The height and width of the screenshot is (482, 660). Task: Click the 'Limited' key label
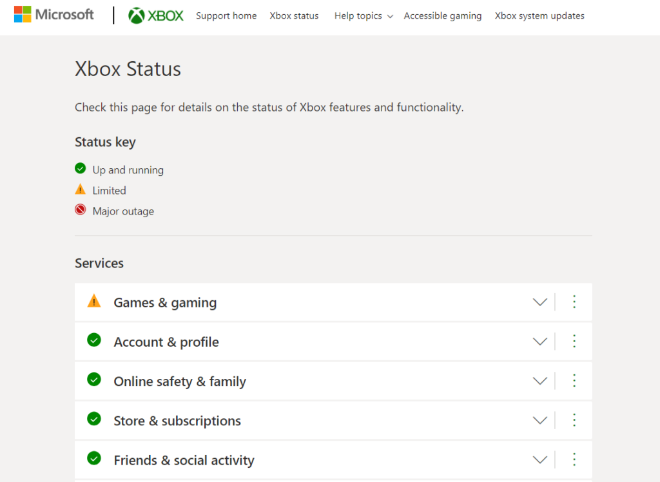[x=109, y=191]
